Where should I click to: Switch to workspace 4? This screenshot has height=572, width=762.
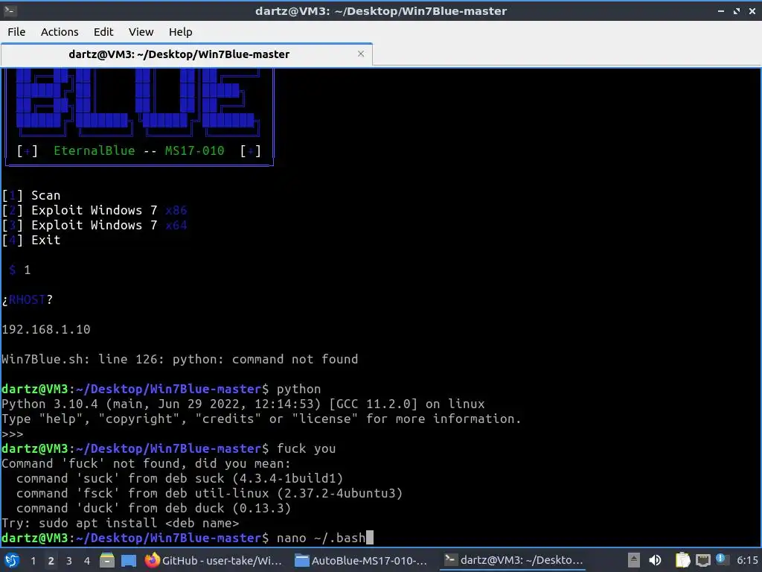point(87,561)
